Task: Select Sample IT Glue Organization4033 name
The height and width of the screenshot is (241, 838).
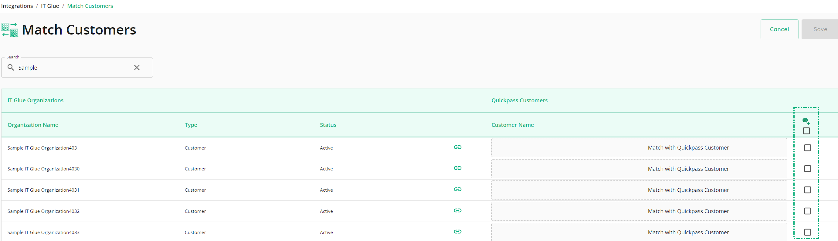Action: (44, 232)
